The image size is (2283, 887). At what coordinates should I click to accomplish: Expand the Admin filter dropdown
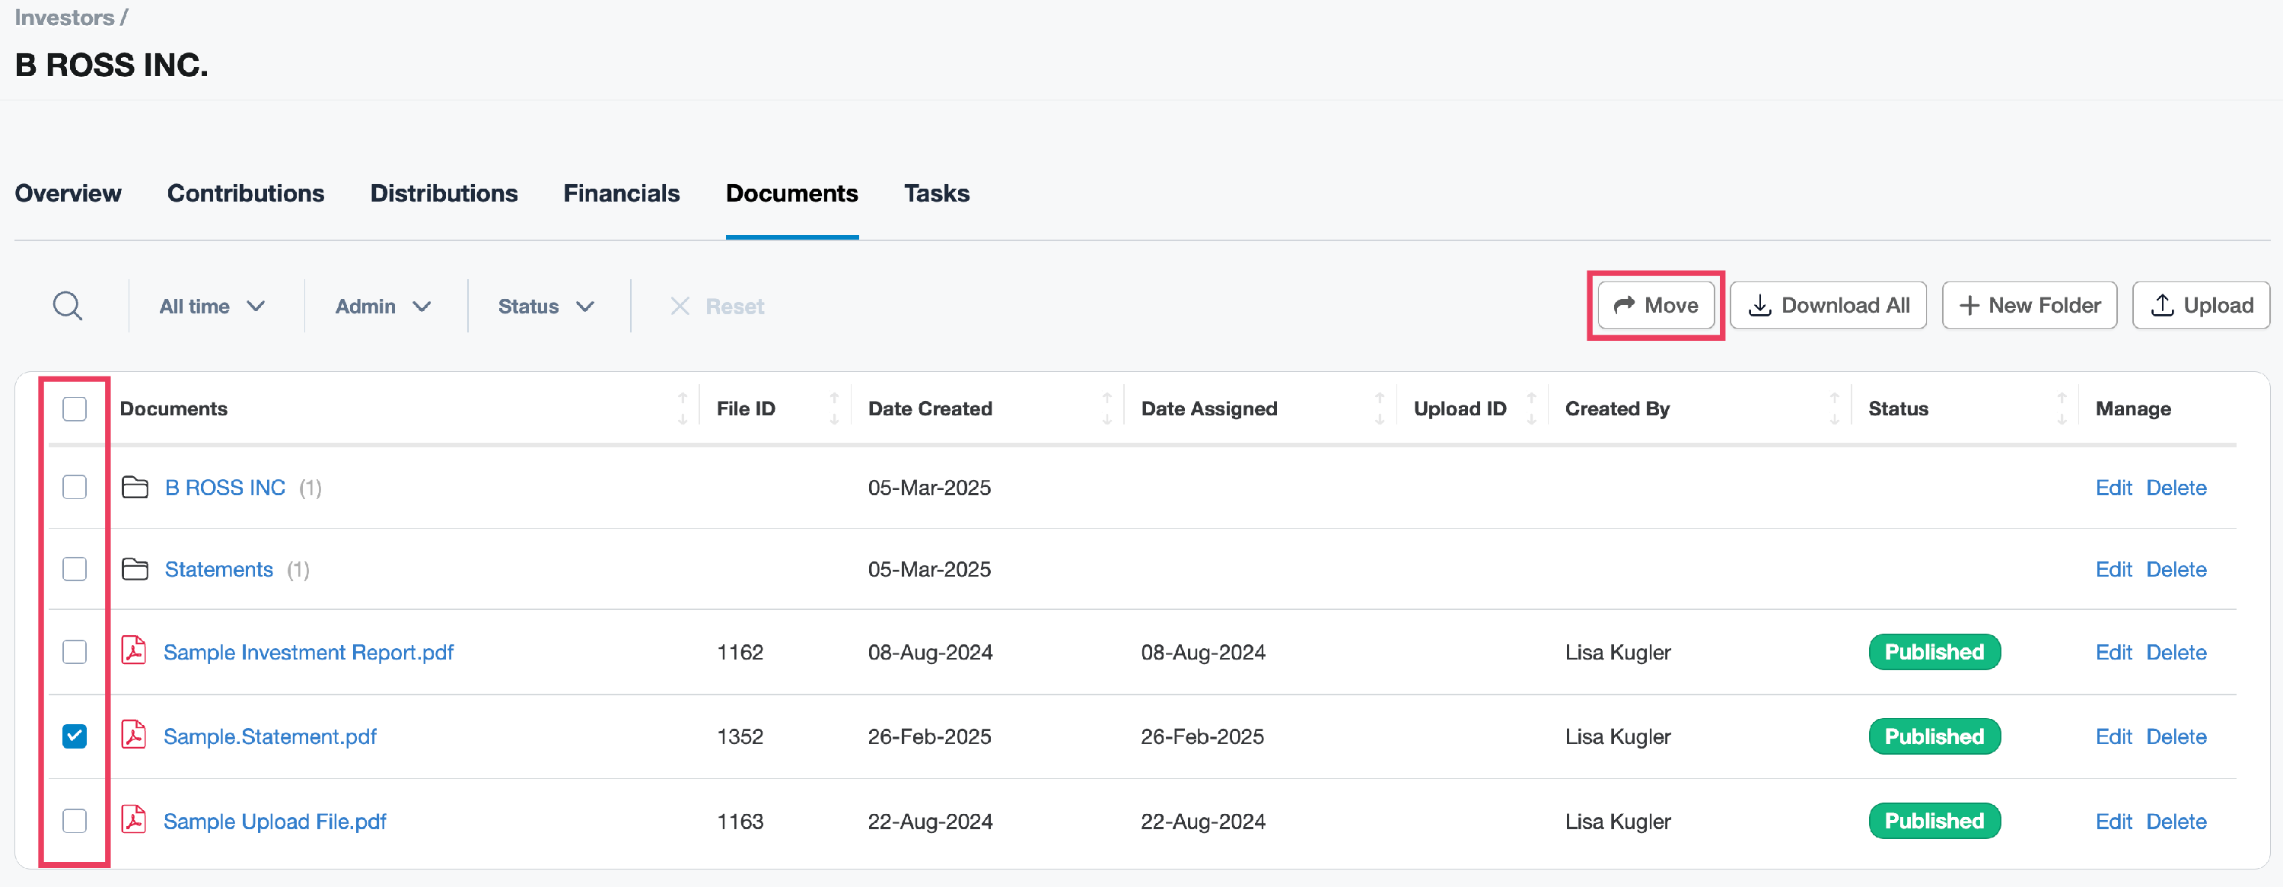[383, 306]
